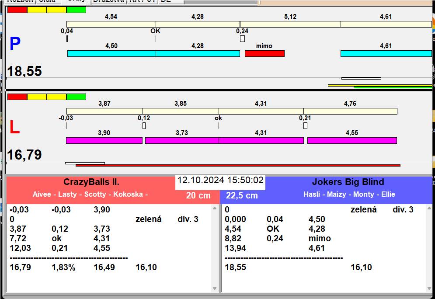Click the 0,000 value in Jokers list
This screenshot has width=435, height=299.
point(235,219)
